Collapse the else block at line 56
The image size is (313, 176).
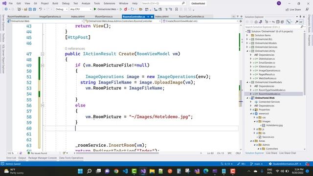pyautogui.click(x=43, y=106)
